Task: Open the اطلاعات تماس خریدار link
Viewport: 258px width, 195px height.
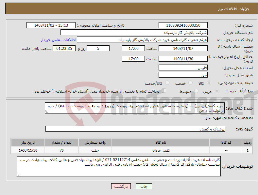Action: tap(58, 40)
